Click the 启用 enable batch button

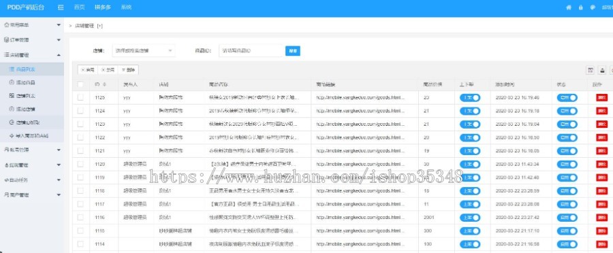(88, 70)
